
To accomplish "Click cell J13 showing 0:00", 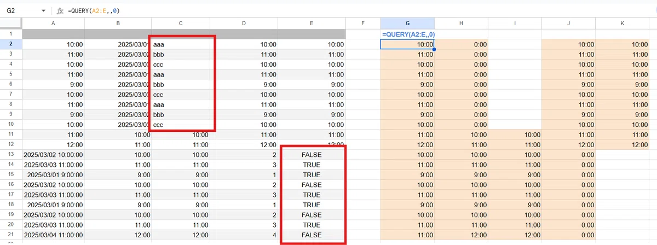I will coord(568,155).
